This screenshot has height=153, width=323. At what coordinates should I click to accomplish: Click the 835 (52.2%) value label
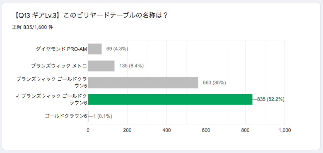(271, 99)
